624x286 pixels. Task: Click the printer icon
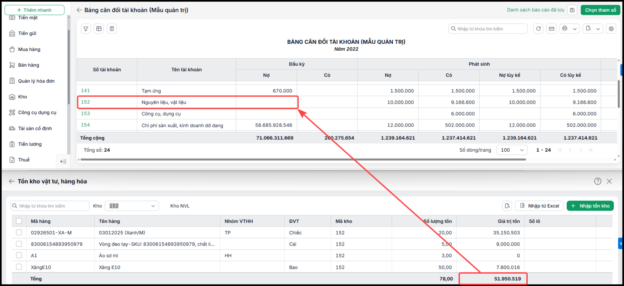(x=565, y=28)
